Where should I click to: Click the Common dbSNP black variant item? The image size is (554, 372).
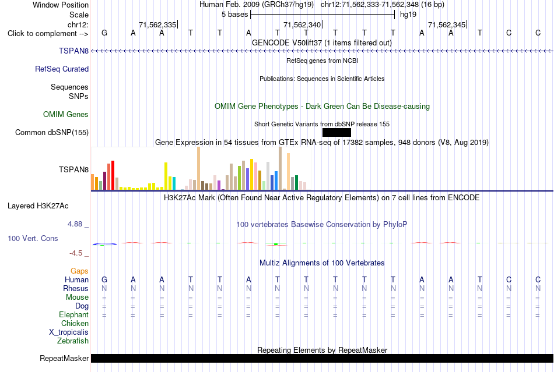pyautogui.click(x=336, y=133)
